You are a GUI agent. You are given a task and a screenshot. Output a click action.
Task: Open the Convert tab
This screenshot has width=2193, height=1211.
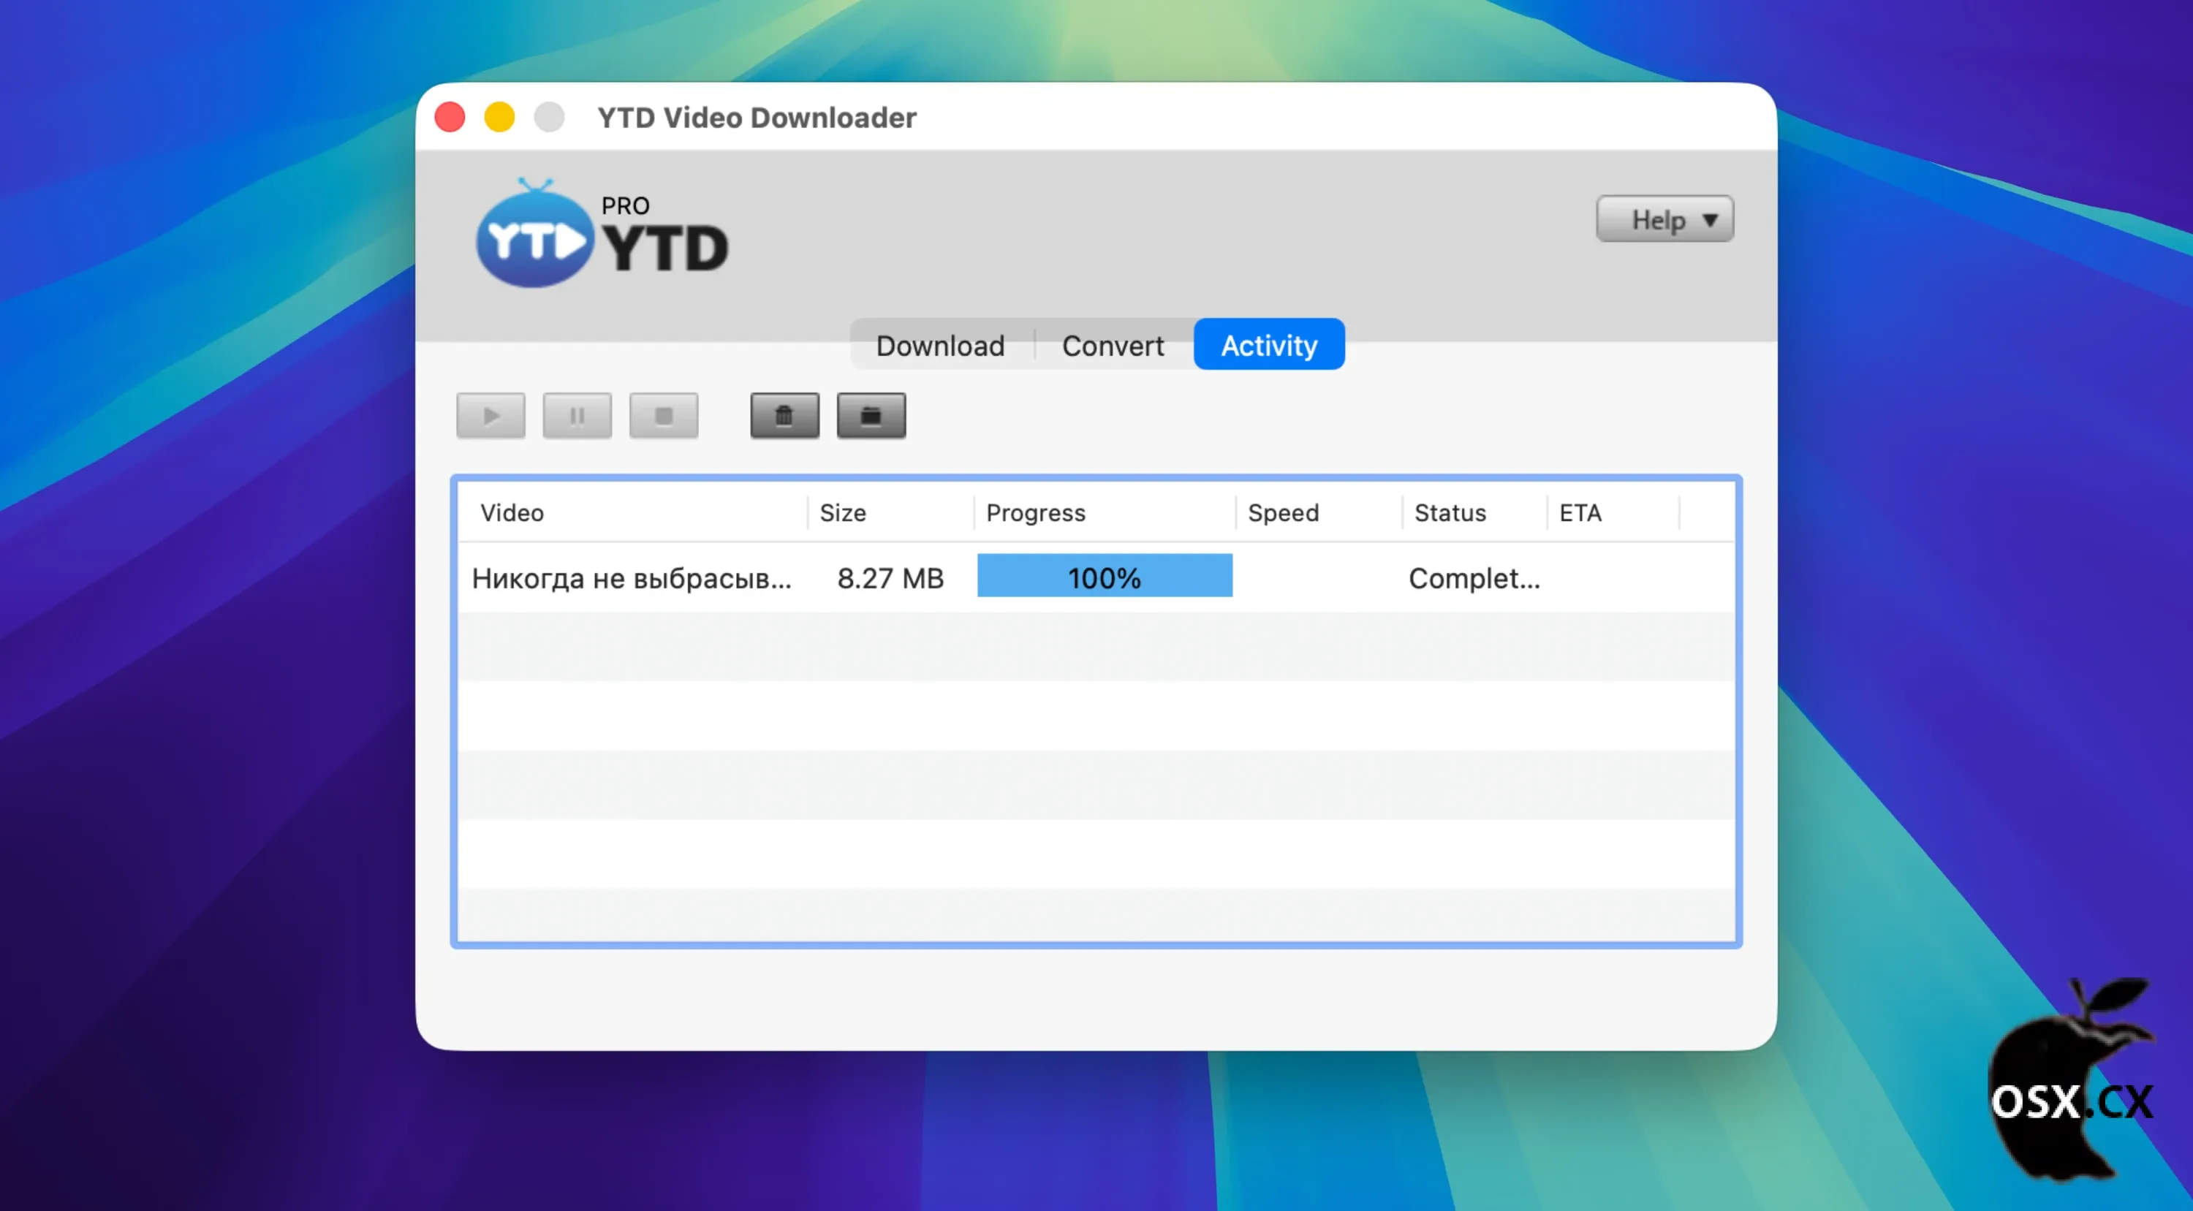[1112, 346]
